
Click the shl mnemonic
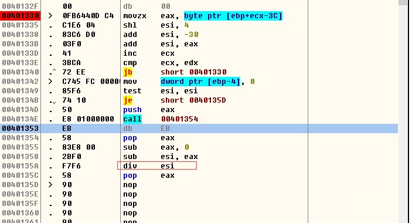point(130,25)
